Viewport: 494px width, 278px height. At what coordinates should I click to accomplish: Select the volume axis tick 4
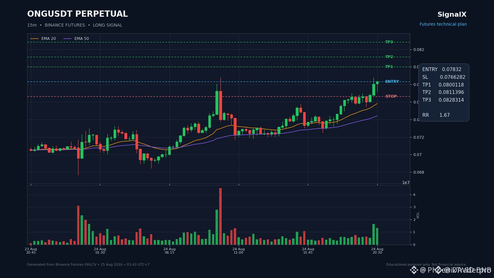pyautogui.click(x=414, y=195)
